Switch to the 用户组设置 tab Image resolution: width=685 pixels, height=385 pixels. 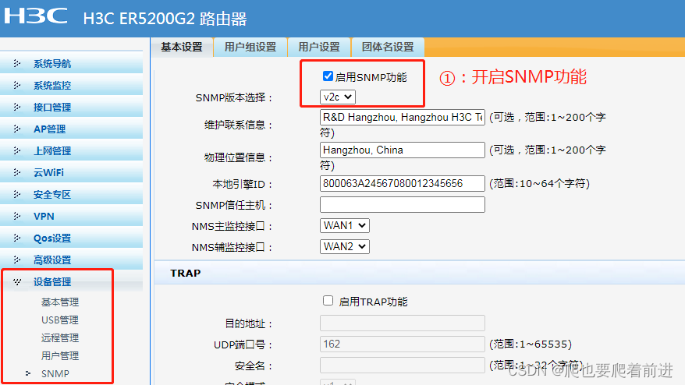click(250, 47)
